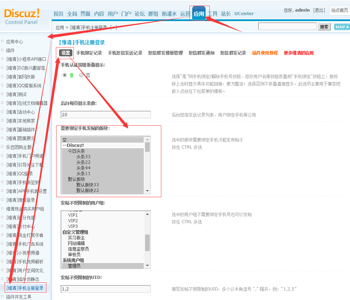Click the 搜索 button

pos(324,27)
